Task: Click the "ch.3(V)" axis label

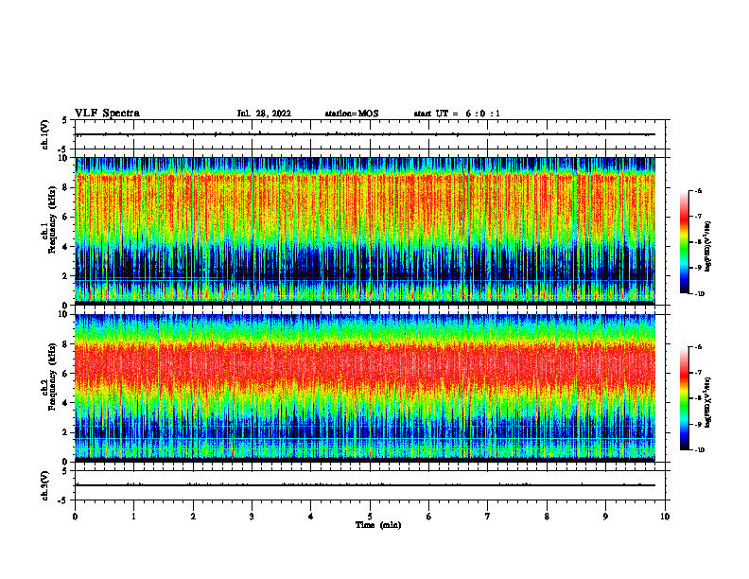Action: point(45,485)
